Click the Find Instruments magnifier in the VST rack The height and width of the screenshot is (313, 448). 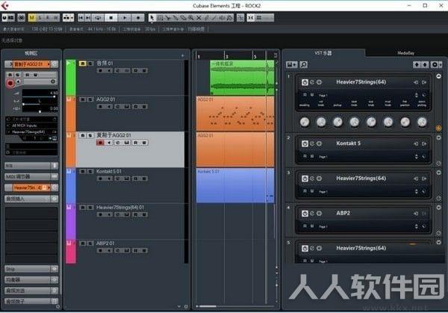tap(303, 64)
